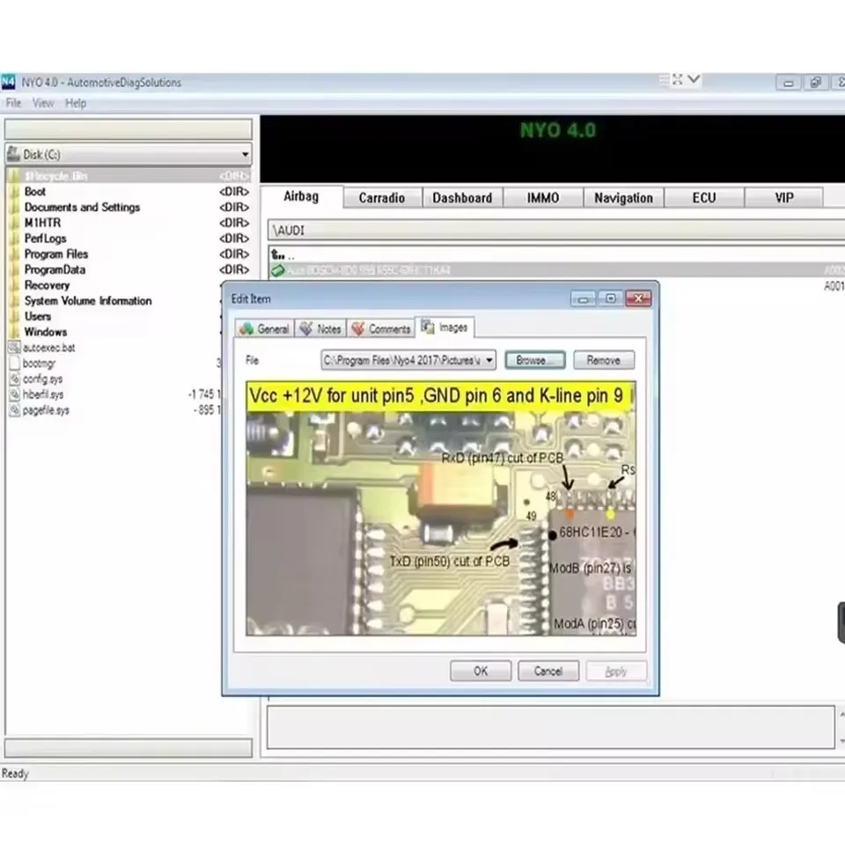Viewport: 845px width, 845px height.
Task: Select the pagefile.sys file icon
Action: [15, 410]
